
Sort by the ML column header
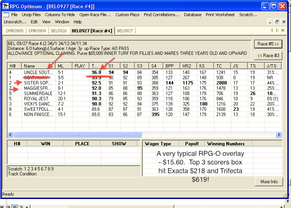(64, 66)
